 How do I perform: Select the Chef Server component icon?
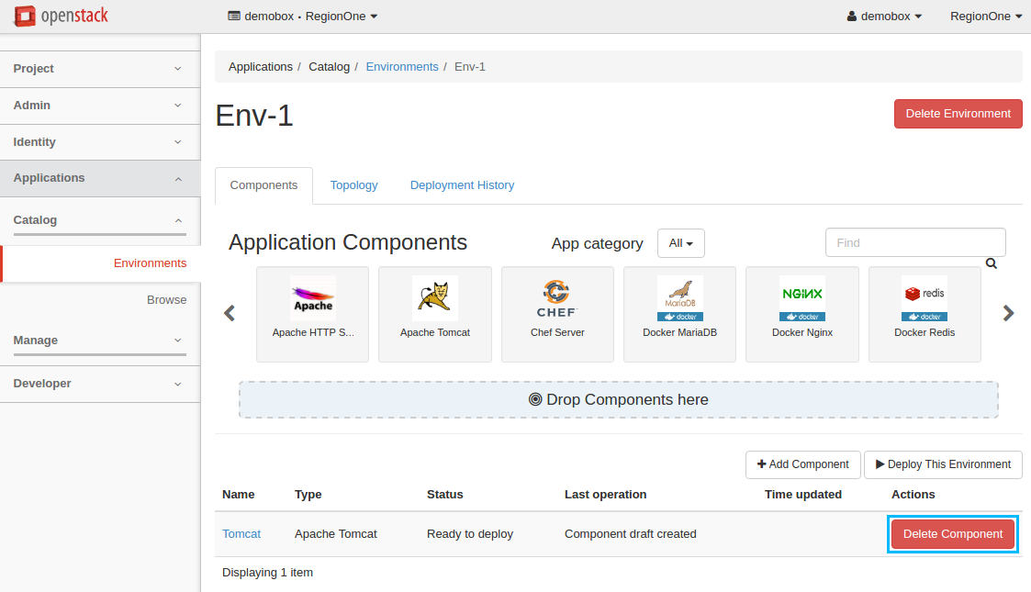[x=557, y=299]
